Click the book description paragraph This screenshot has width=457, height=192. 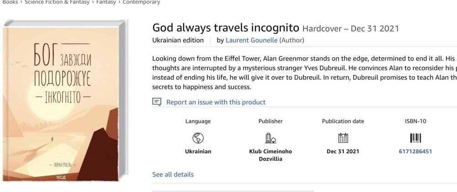302,73
